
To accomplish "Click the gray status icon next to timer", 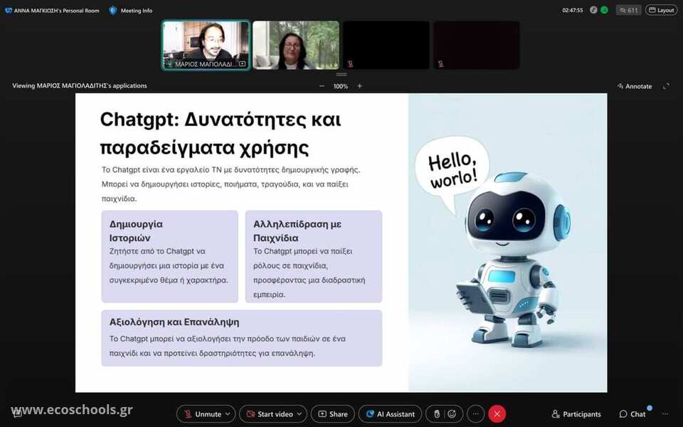I will tap(593, 10).
